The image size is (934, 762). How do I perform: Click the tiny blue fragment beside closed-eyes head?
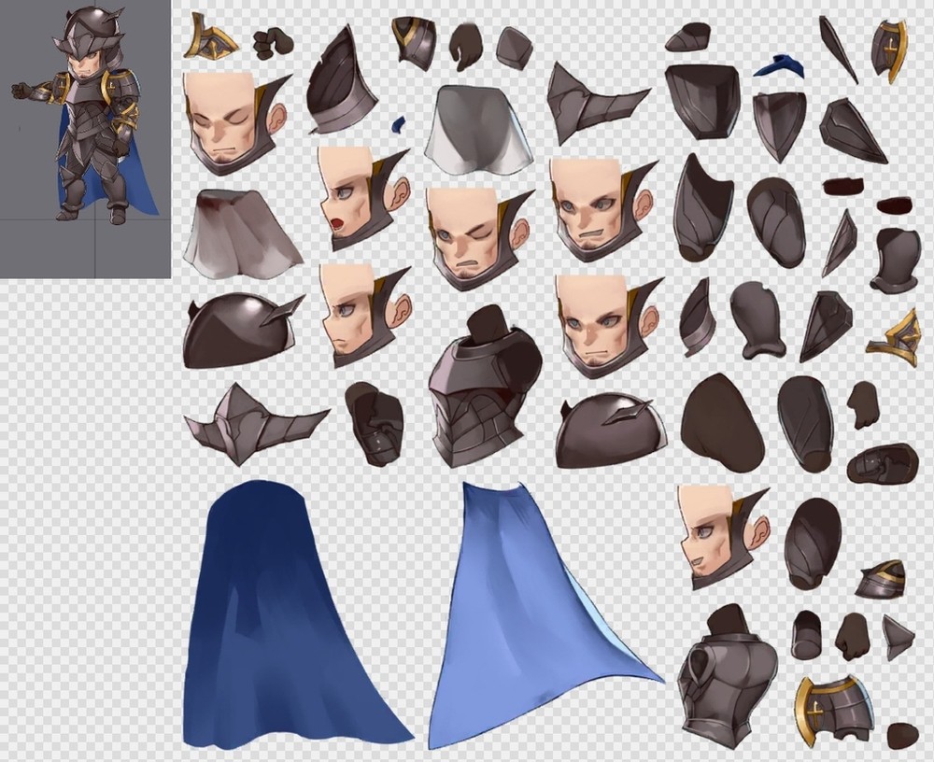click(x=399, y=123)
